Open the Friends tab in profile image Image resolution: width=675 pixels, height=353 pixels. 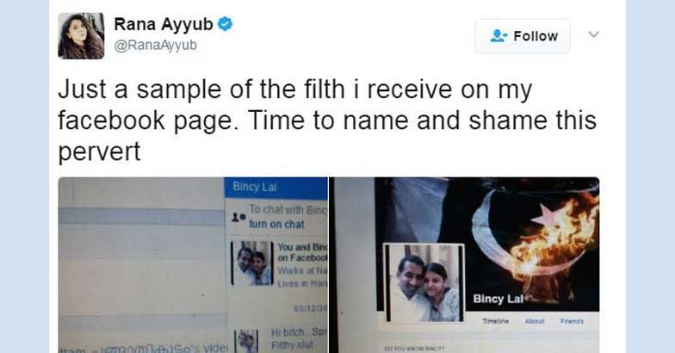(572, 321)
